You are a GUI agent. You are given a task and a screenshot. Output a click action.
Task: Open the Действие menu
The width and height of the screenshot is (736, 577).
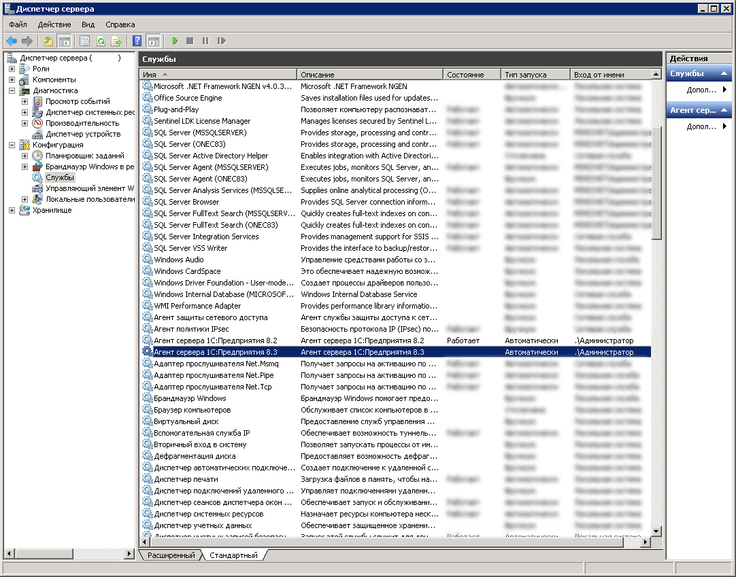click(x=54, y=24)
